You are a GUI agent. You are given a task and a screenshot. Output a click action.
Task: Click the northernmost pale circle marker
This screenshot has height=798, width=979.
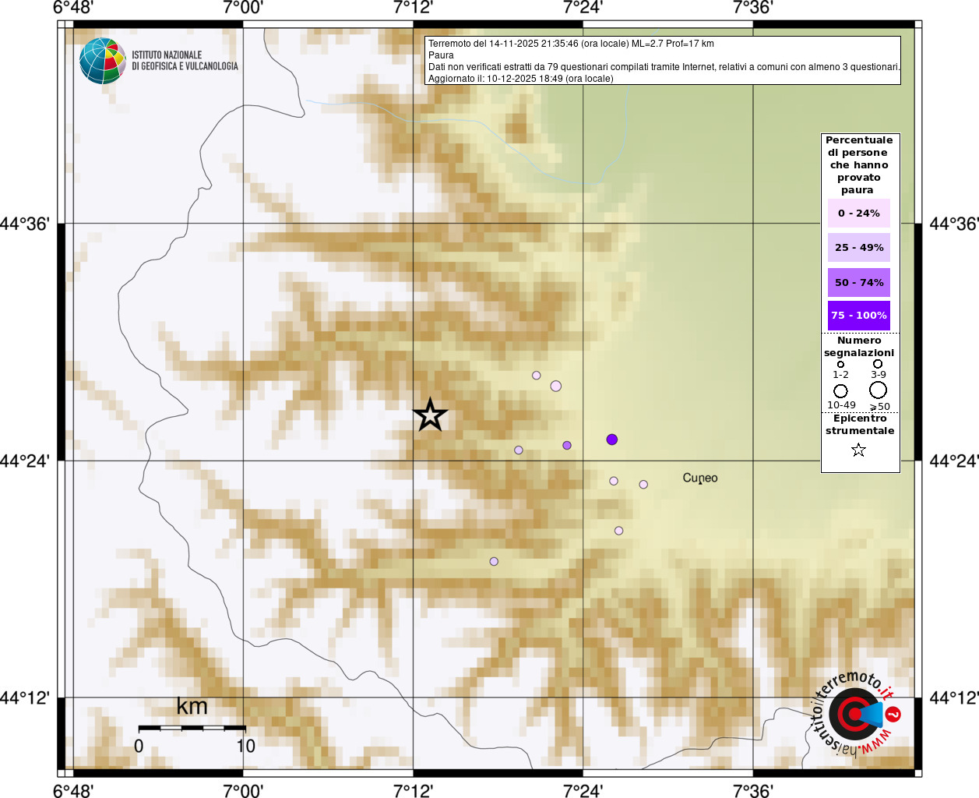tap(536, 376)
